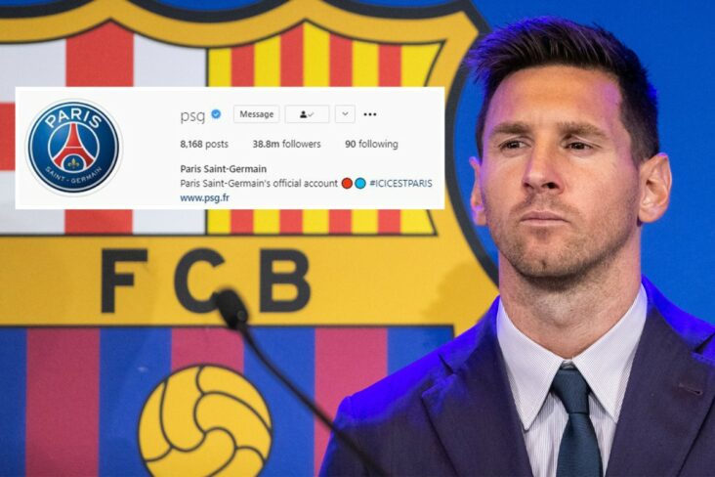Open the #ICICESTPARIS hashtag

click(x=400, y=184)
